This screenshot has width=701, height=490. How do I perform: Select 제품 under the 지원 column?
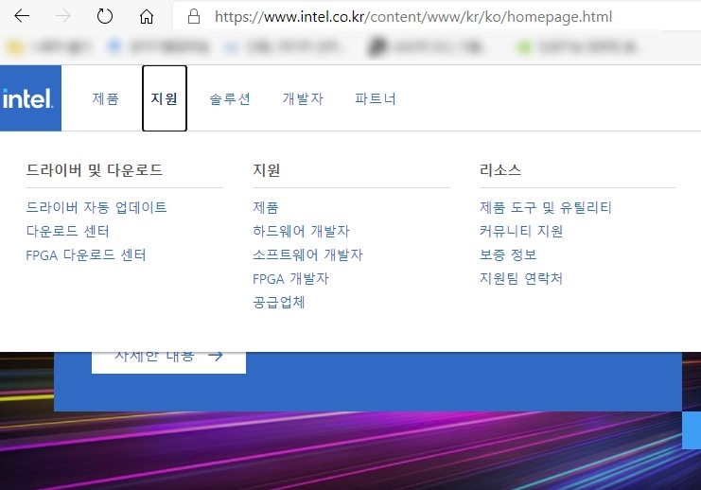(266, 207)
